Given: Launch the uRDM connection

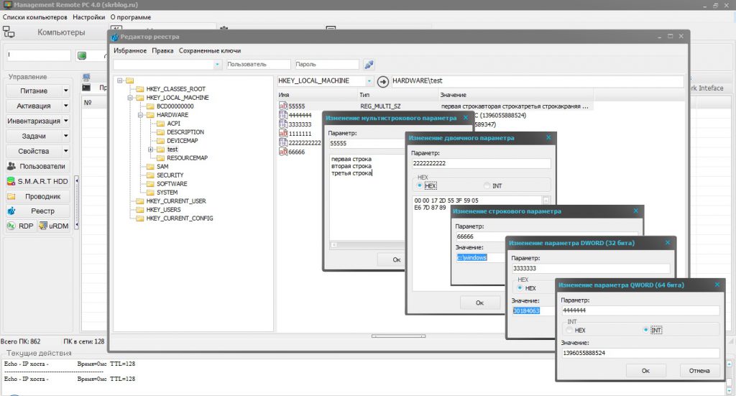Looking at the screenshot, I should tap(54, 226).
